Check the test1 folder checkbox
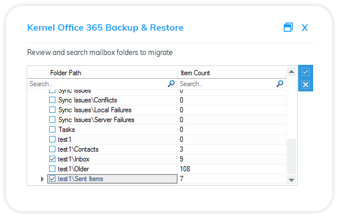The width and height of the screenshot is (338, 217). pos(52,139)
